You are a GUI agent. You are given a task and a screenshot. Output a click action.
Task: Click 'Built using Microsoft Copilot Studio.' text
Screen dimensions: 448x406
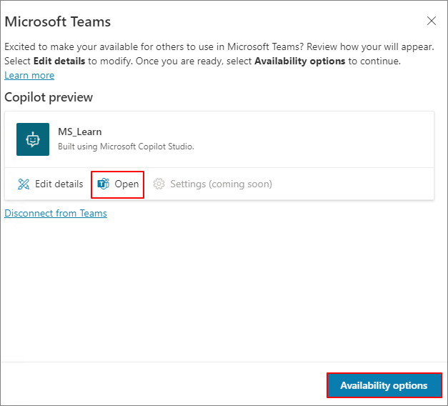tap(126, 147)
